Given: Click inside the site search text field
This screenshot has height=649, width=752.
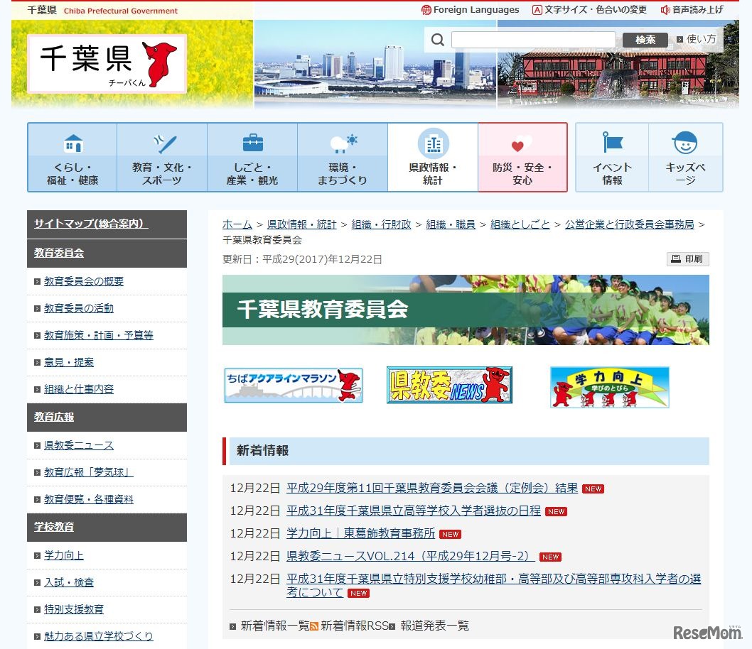Looking at the screenshot, I should (533, 40).
